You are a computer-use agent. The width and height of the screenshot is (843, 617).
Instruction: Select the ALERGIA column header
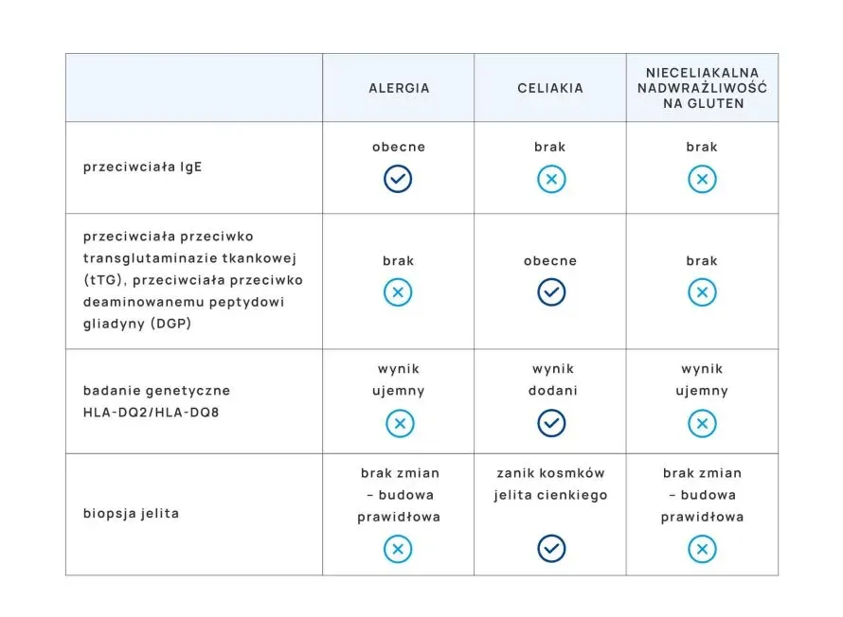coord(399,88)
